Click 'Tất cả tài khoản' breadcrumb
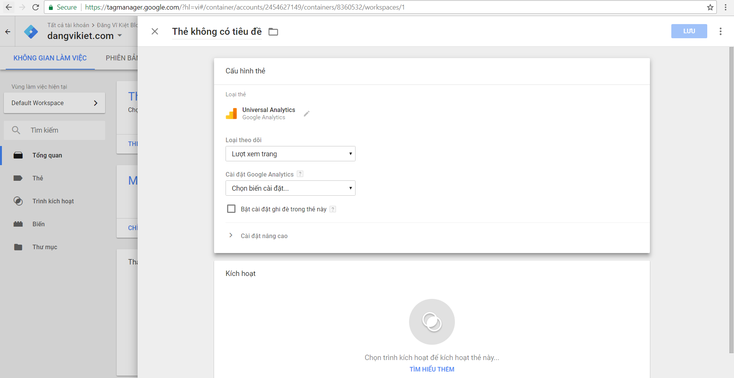This screenshot has height=378, width=734. [68, 25]
